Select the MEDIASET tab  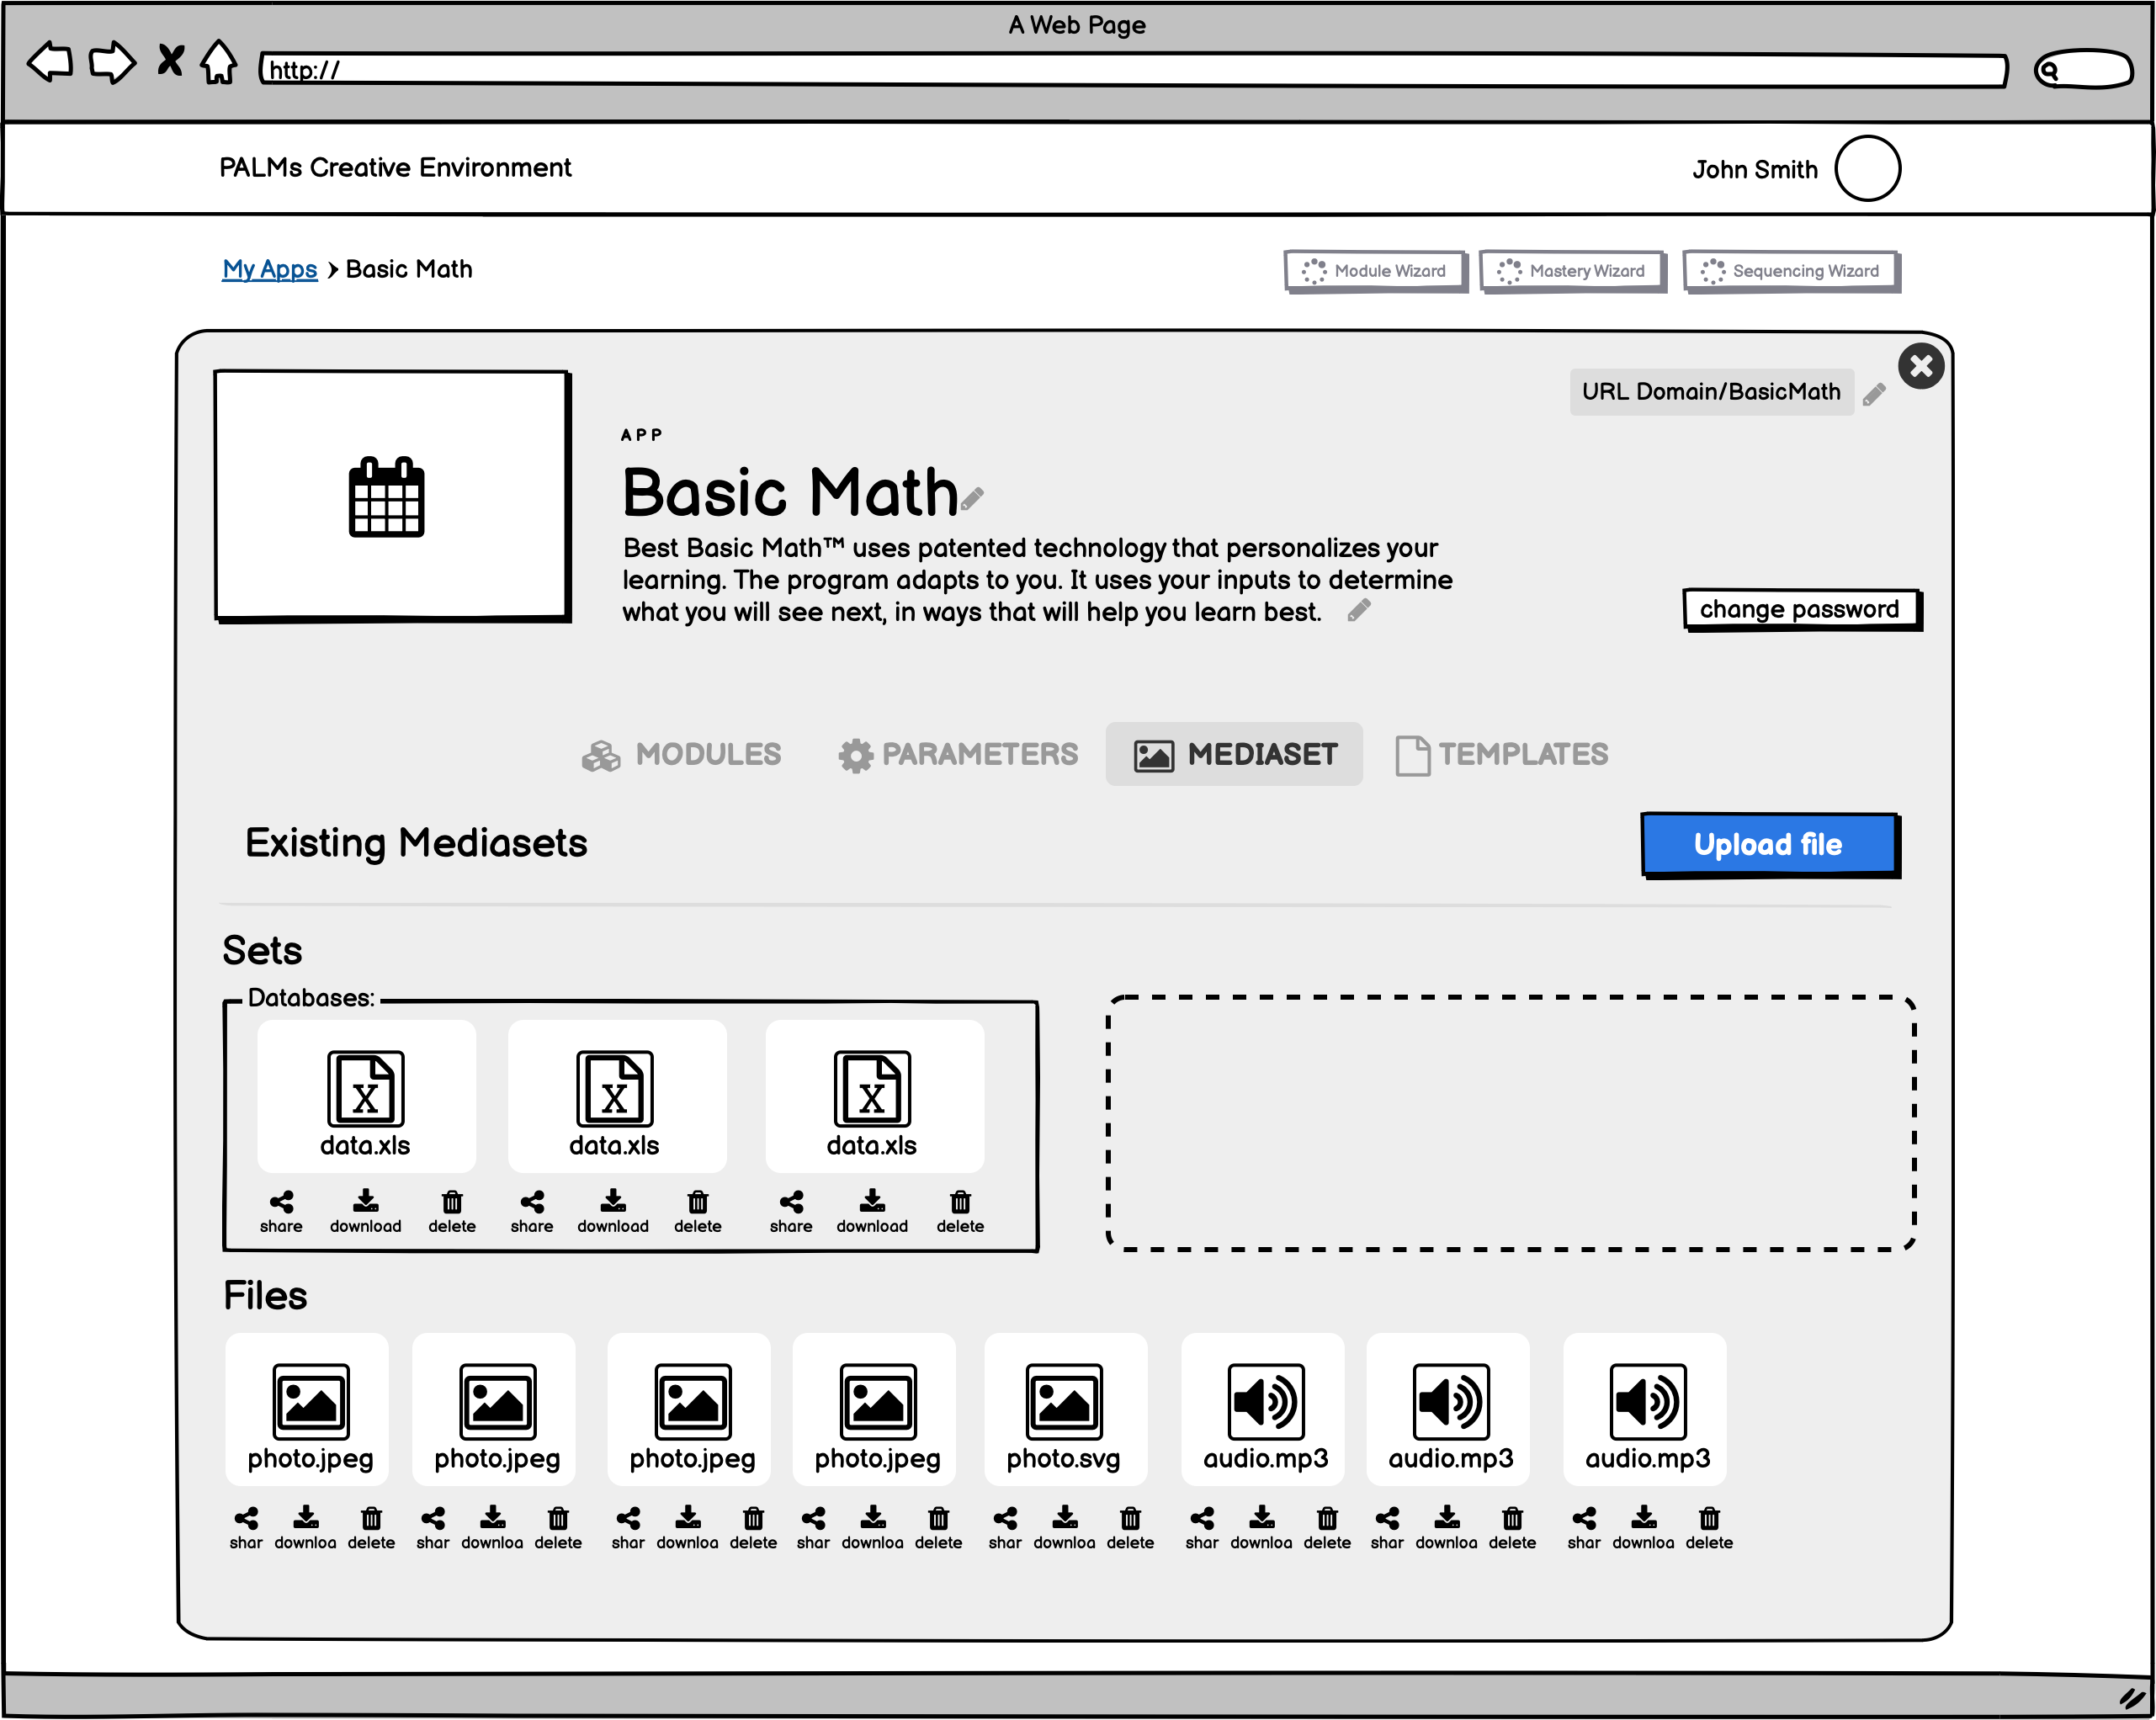coord(1234,754)
